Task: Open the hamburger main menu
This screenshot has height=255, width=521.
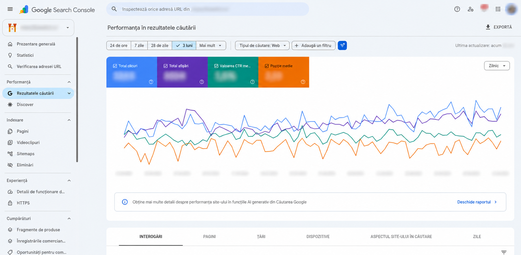Action: (x=10, y=9)
